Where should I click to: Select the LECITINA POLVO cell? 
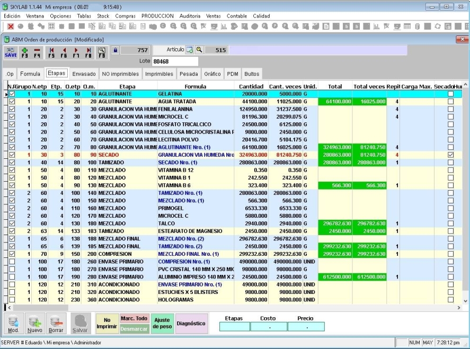point(196,140)
